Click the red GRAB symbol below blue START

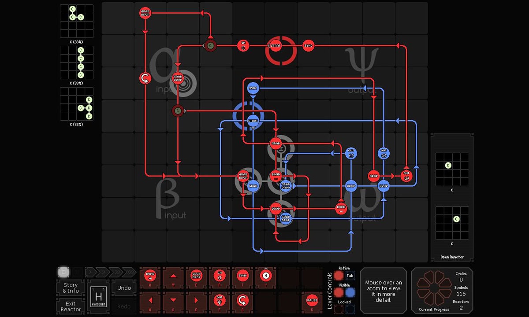pos(276,143)
